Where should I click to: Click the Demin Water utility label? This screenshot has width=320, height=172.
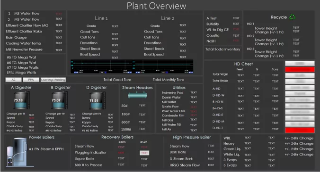171,98
